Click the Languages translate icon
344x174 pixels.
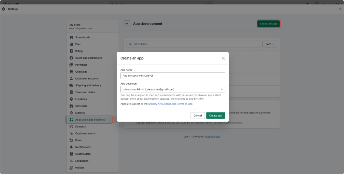click(71, 161)
